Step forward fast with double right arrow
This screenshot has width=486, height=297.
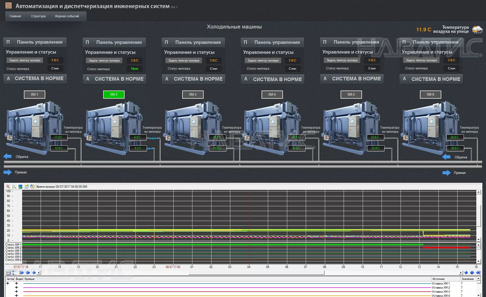tap(472, 273)
